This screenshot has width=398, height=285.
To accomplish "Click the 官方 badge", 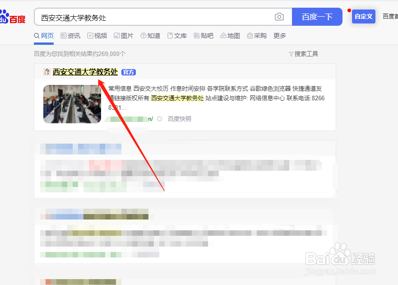I will pos(129,72).
